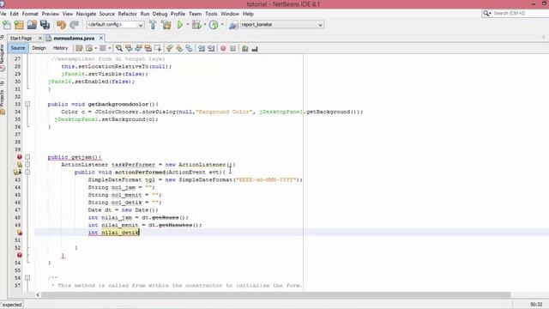Open the Tools menu
The image size is (549, 309).
[x=211, y=14]
